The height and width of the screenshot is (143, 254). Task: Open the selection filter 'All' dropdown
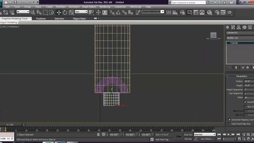(23, 12)
